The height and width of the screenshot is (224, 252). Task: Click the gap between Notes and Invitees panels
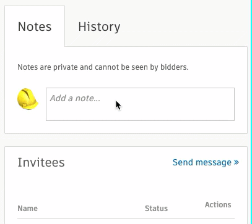(x=126, y=140)
